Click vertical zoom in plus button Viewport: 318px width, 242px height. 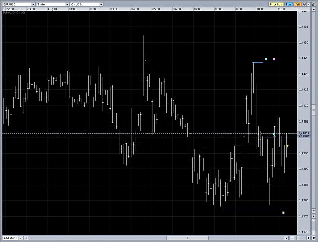coord(314,216)
